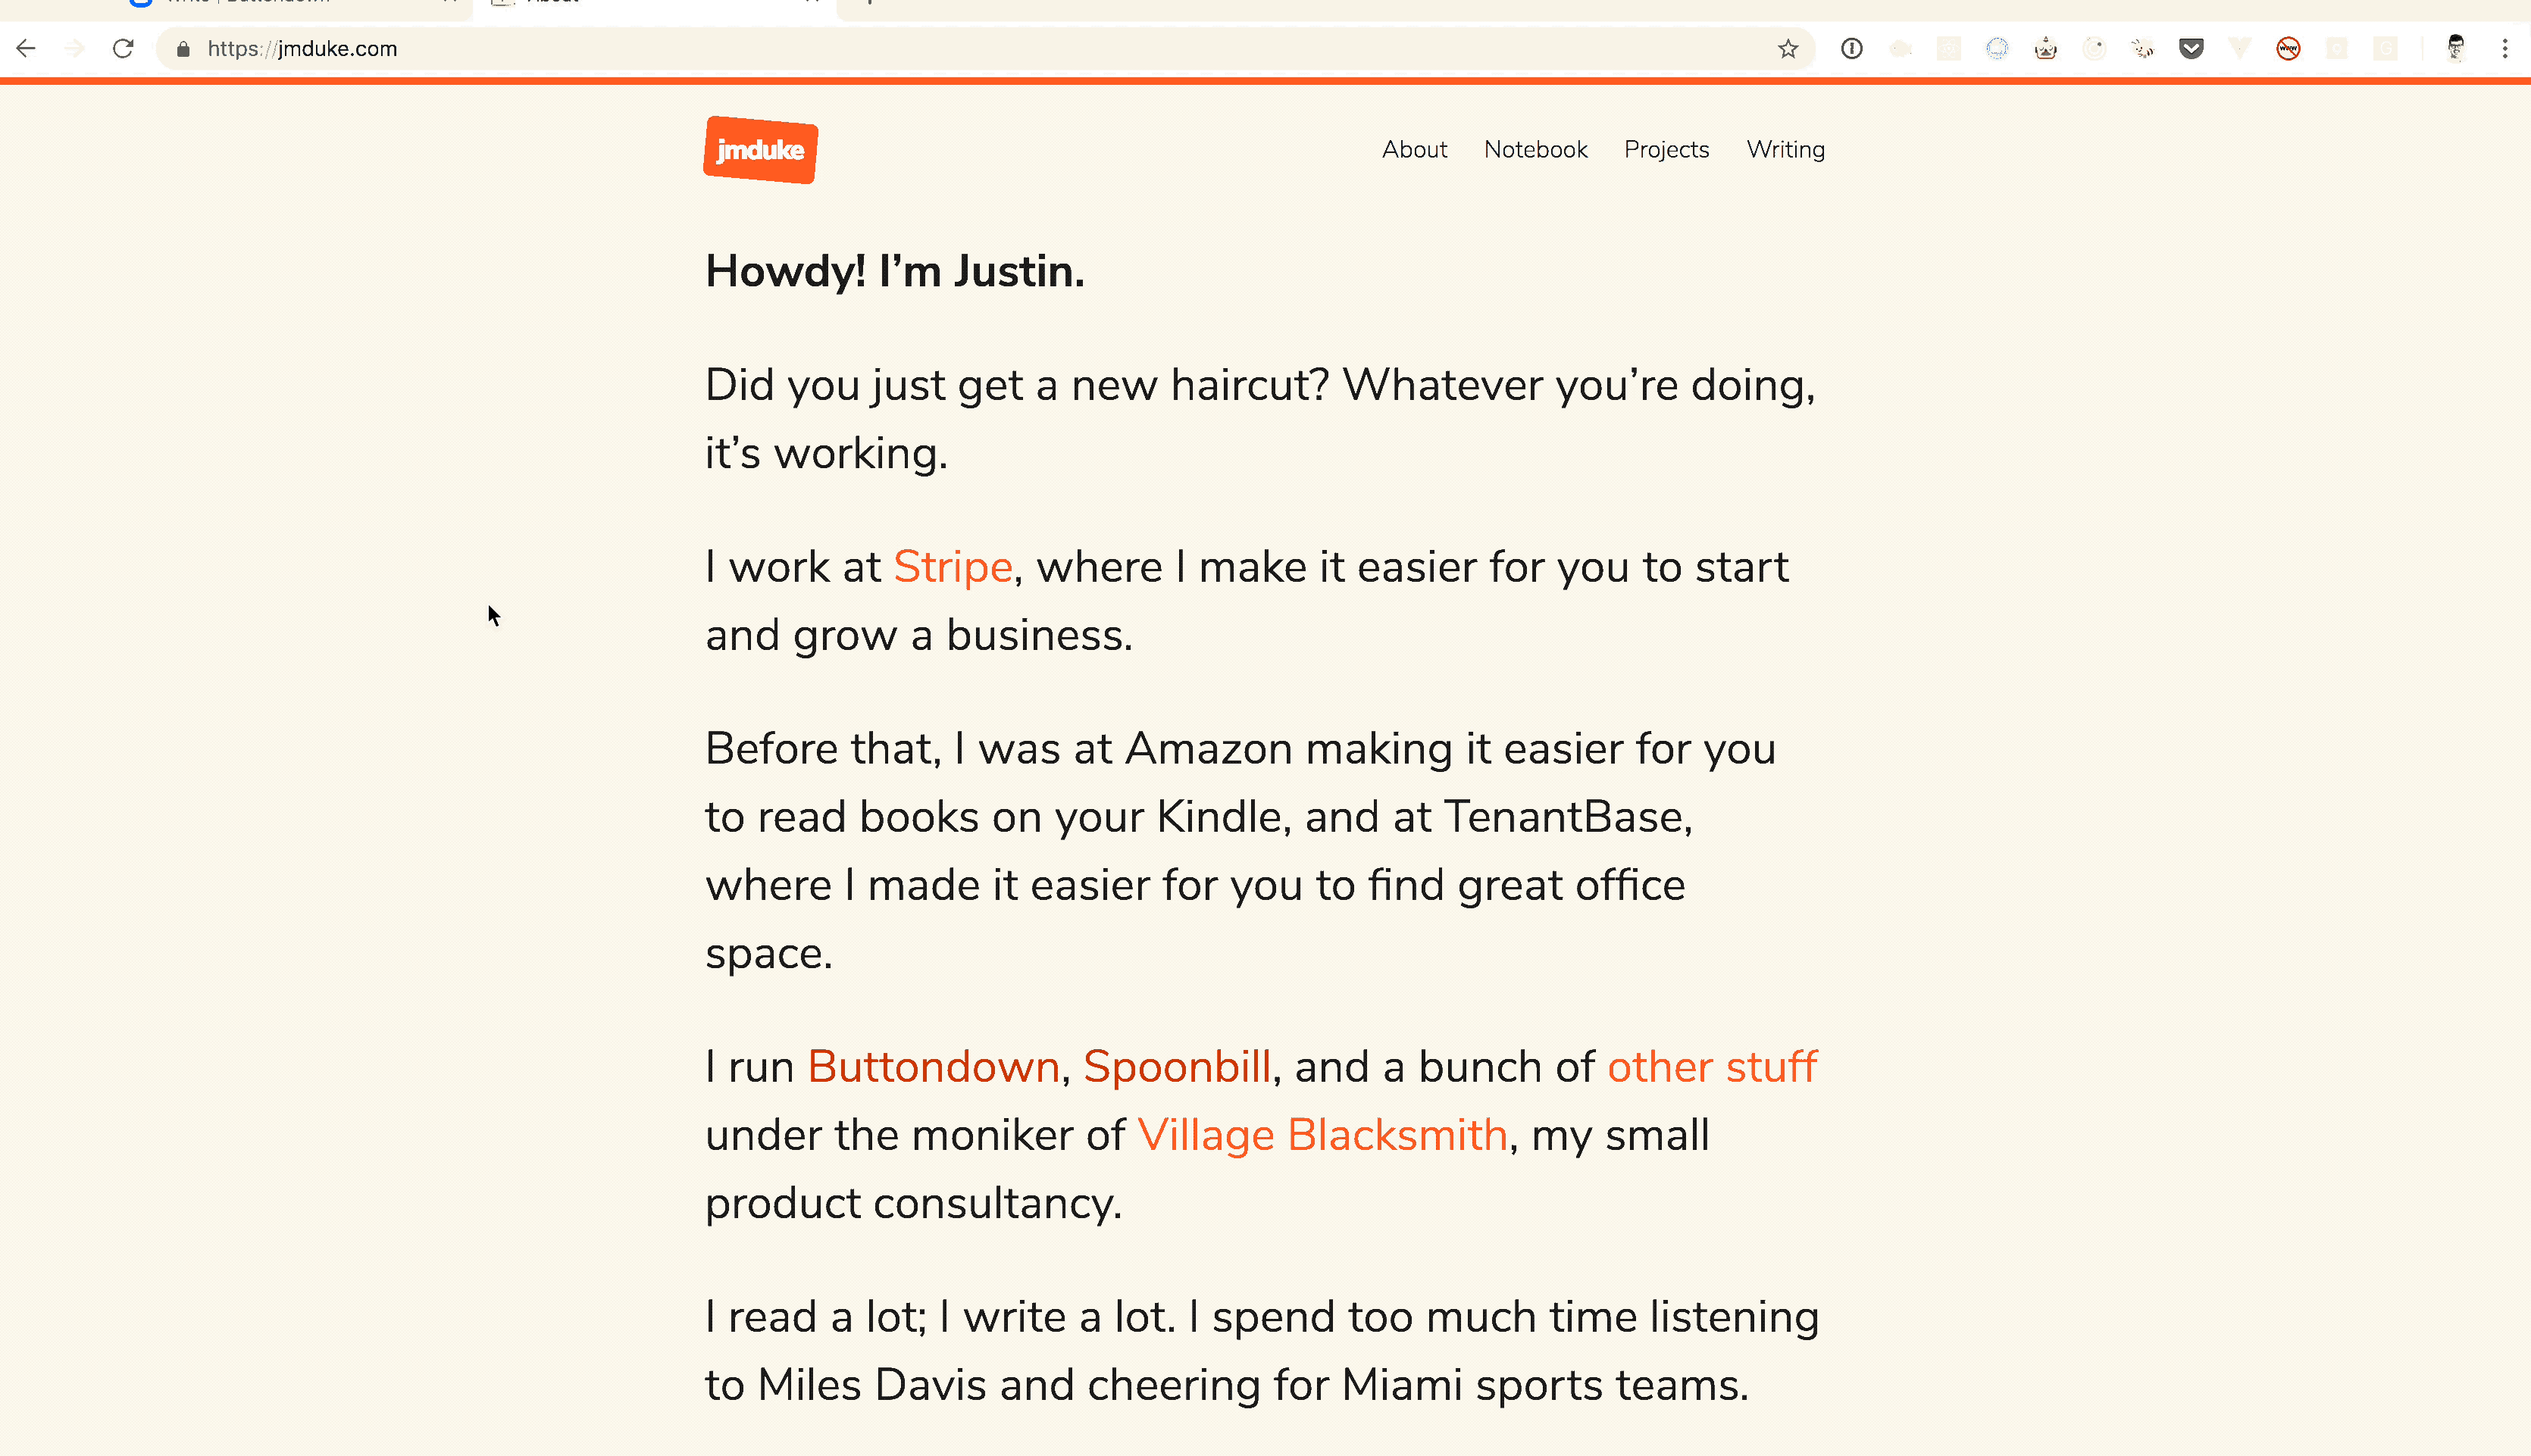This screenshot has height=1456, width=2531.
Task: Click the blue dotted circle extension icon
Action: coord(1997,48)
